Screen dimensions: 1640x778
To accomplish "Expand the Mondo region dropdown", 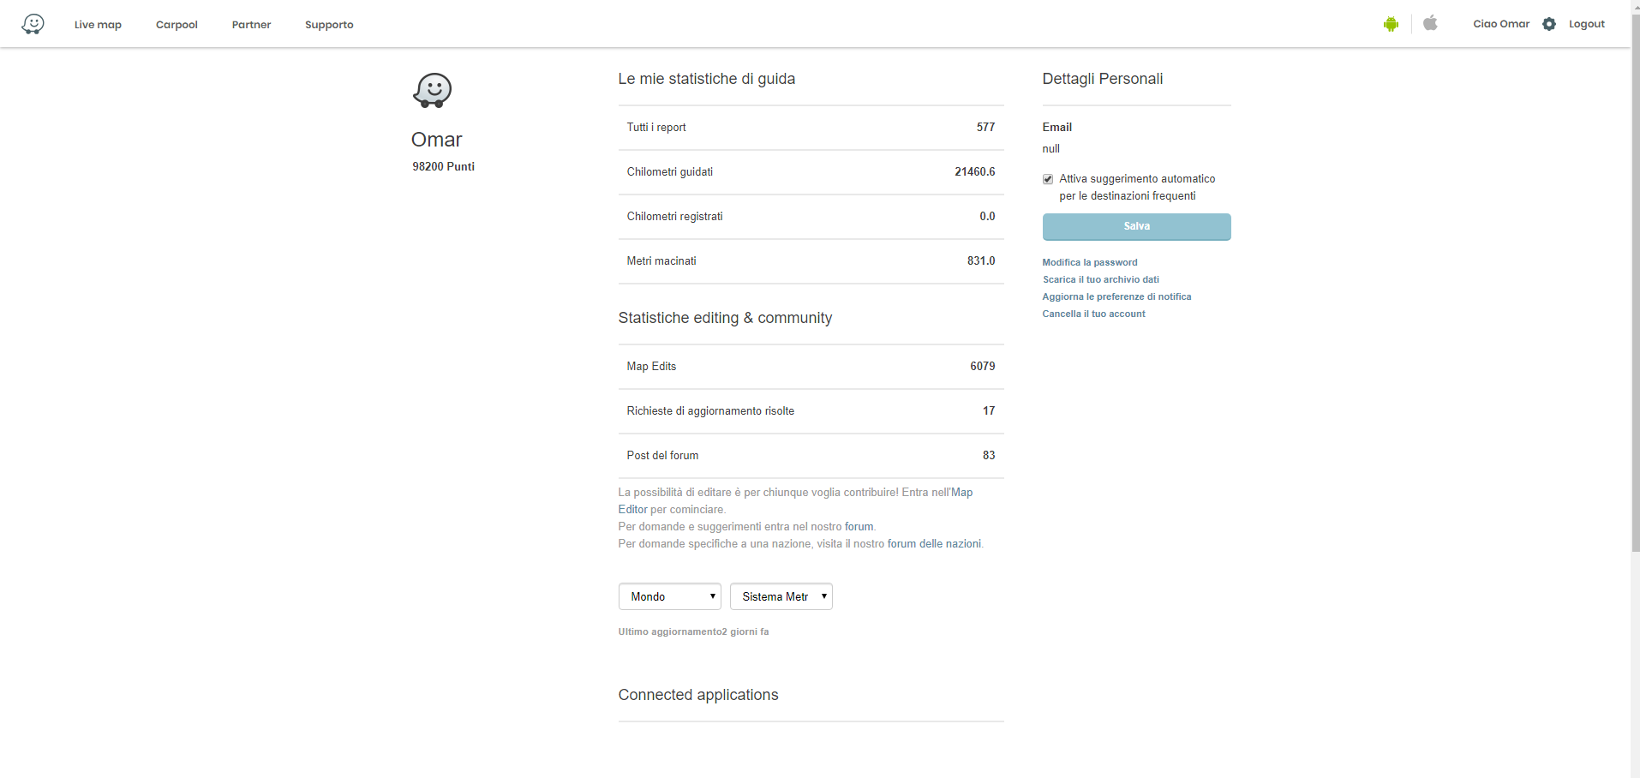I will pyautogui.click(x=670, y=596).
